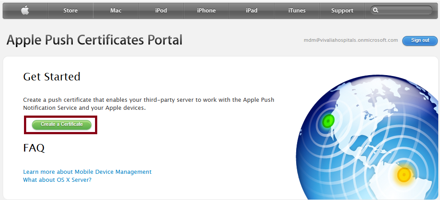This screenshot has width=440, height=200.
Task: Click the Create a Certificate button
Action: 62,124
